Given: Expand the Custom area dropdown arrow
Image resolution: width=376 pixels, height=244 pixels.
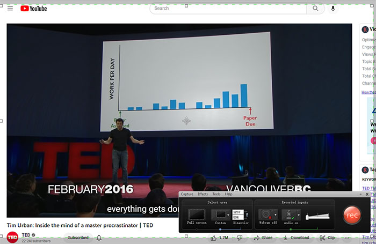Looking at the screenshot, I should tap(228, 215).
